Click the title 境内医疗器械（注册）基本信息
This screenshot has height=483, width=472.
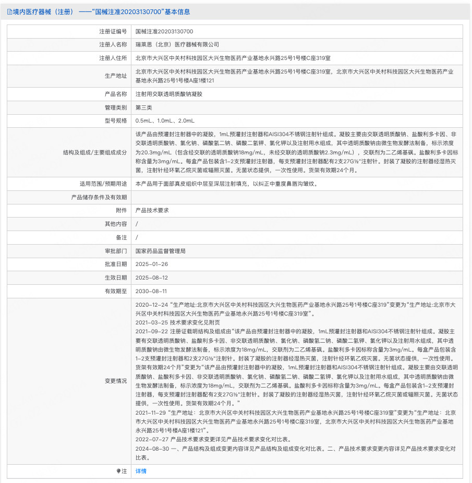point(101,12)
